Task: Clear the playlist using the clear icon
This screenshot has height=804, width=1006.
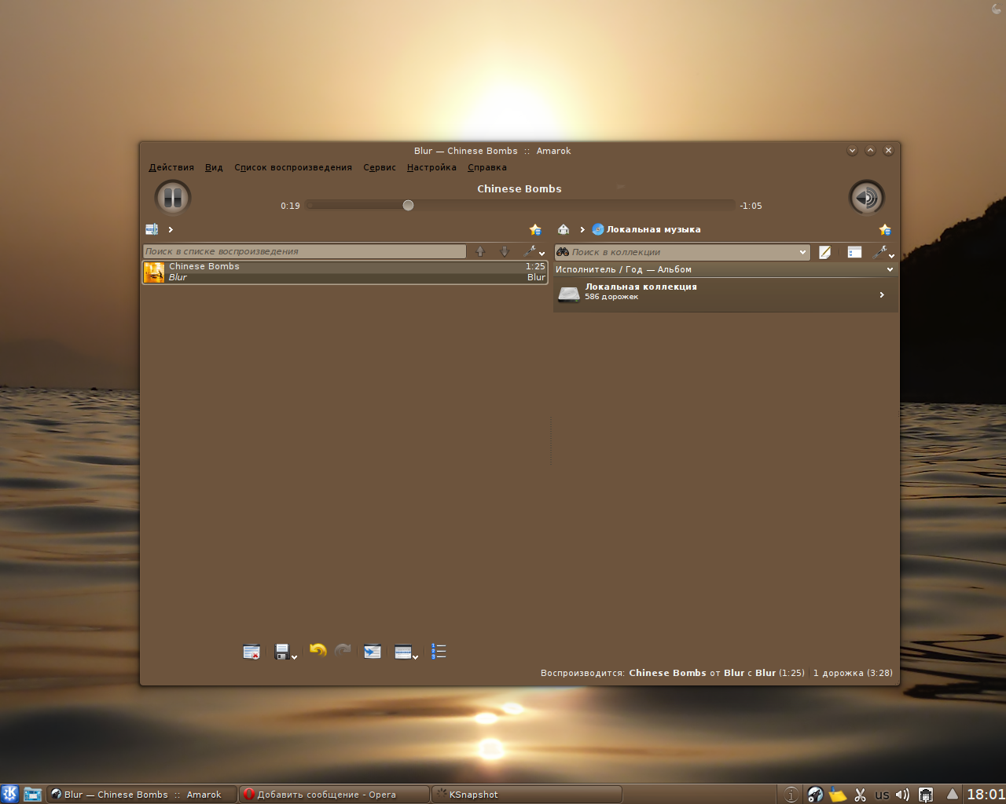Action: point(251,652)
